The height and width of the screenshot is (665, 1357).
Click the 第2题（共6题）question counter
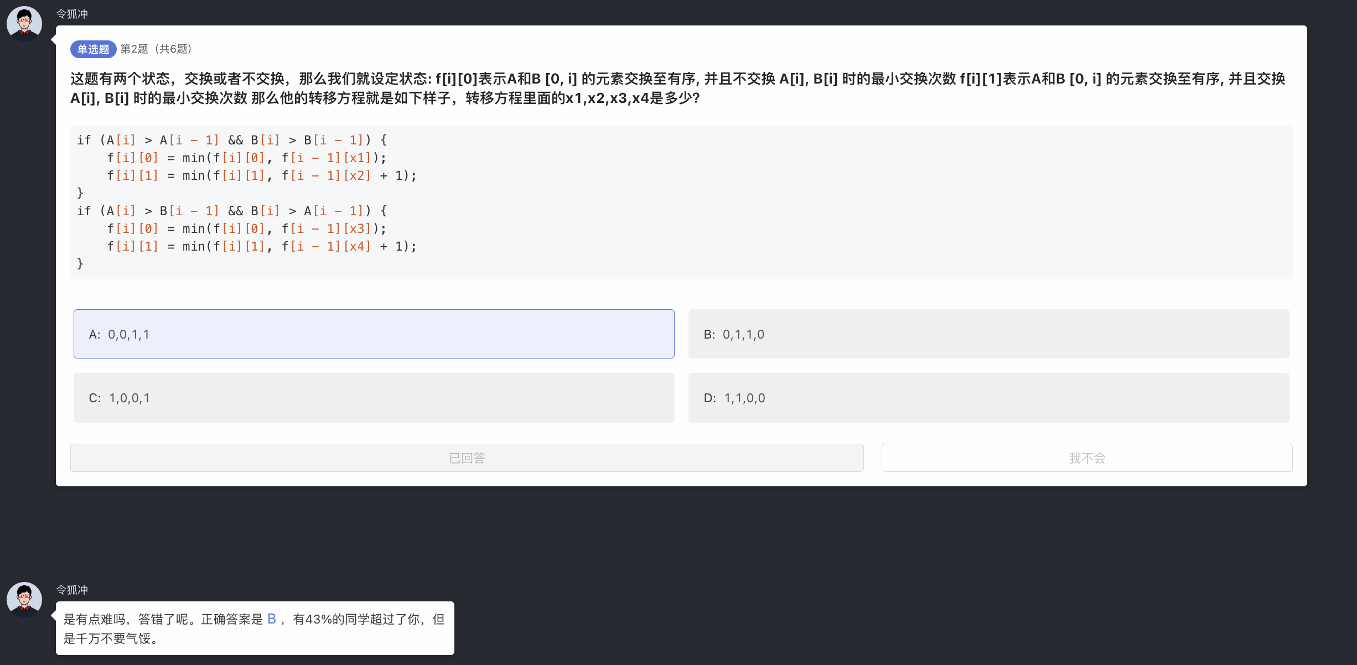click(x=157, y=49)
